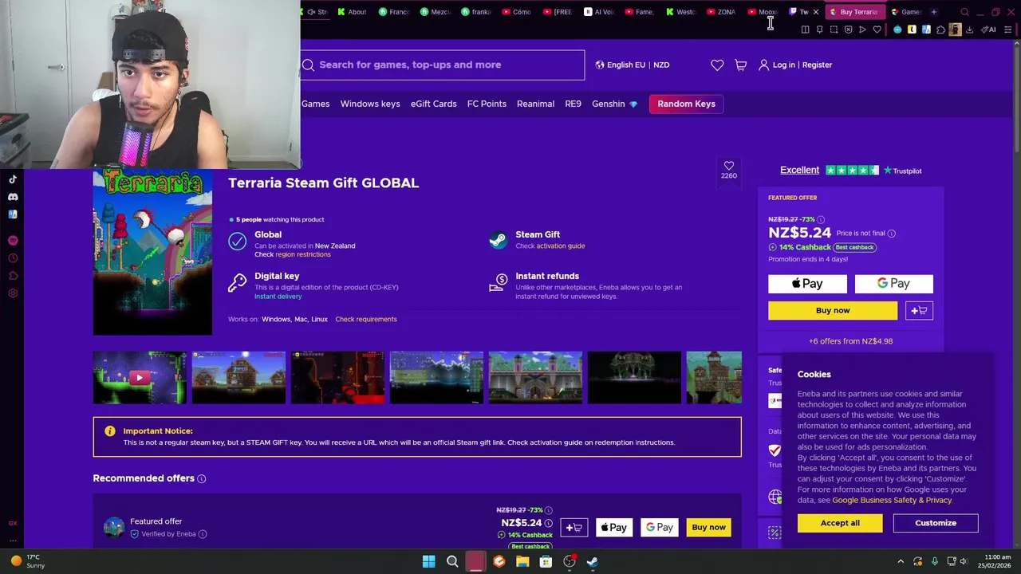Open Steam from the taskbar
Image resolution: width=1021 pixels, height=574 pixels.
tap(593, 561)
